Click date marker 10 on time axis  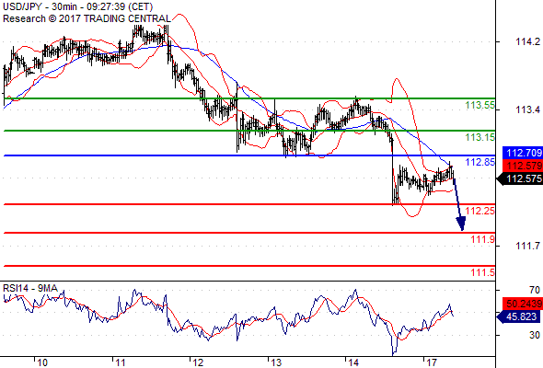tap(42, 362)
